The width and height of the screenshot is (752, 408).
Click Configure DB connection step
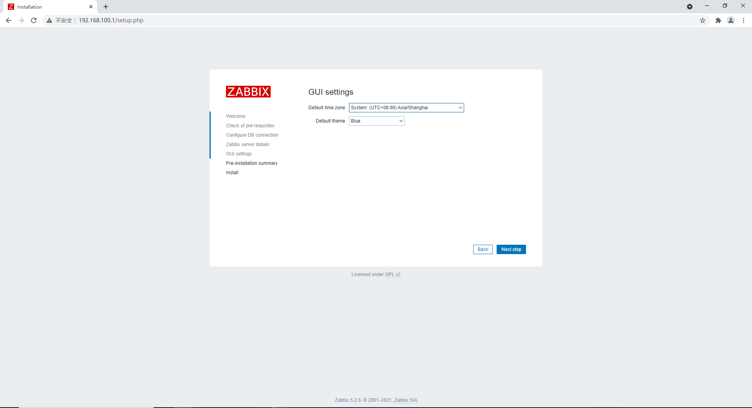[x=252, y=135]
